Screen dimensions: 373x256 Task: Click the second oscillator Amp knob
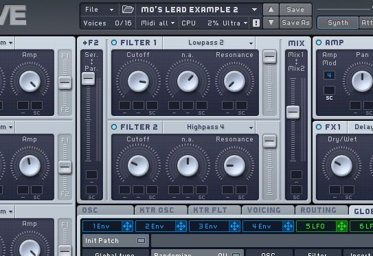30,165
